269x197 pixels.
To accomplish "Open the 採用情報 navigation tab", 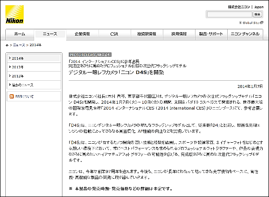I will point(179,34).
